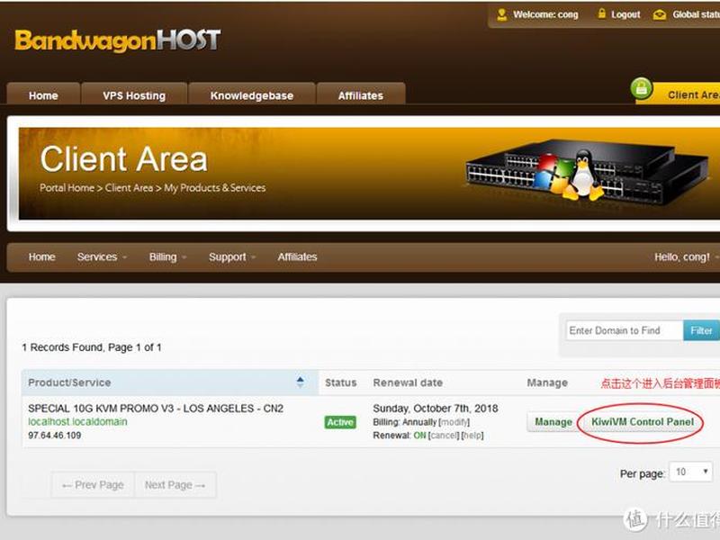Click the padlock icon beside Logout
This screenshot has height=540, width=720.
click(601, 13)
